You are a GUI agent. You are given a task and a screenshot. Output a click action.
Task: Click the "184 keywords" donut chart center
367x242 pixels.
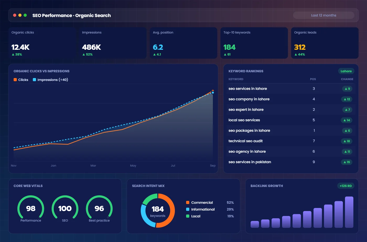[158, 211]
